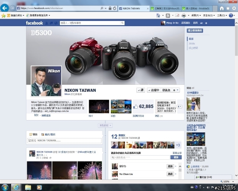Click the friend list scrollbar up arrow
The width and height of the screenshot is (238, 191).
pos(180,166)
